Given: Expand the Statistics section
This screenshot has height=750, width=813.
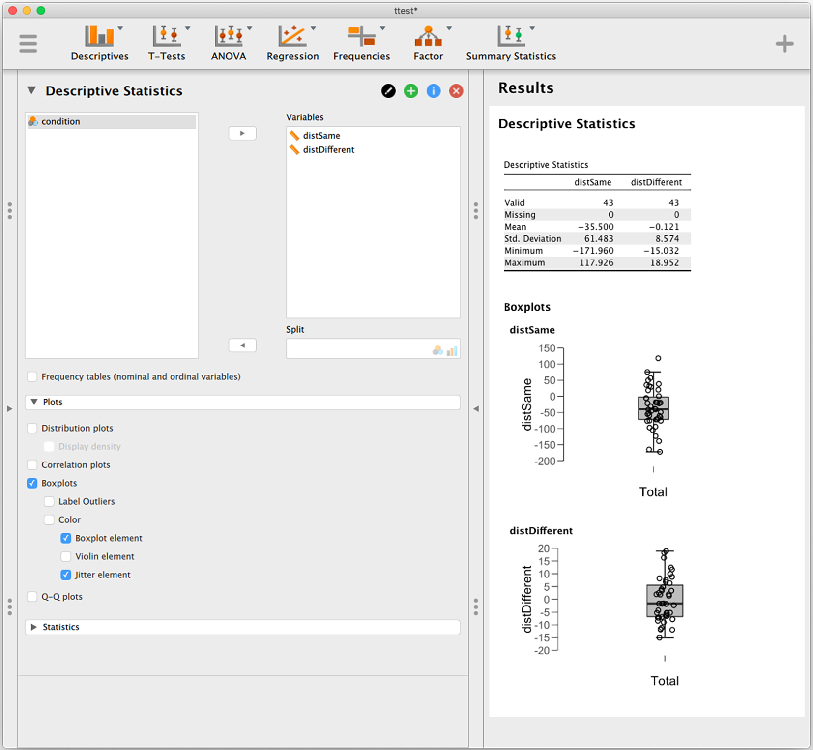Looking at the screenshot, I should point(242,627).
